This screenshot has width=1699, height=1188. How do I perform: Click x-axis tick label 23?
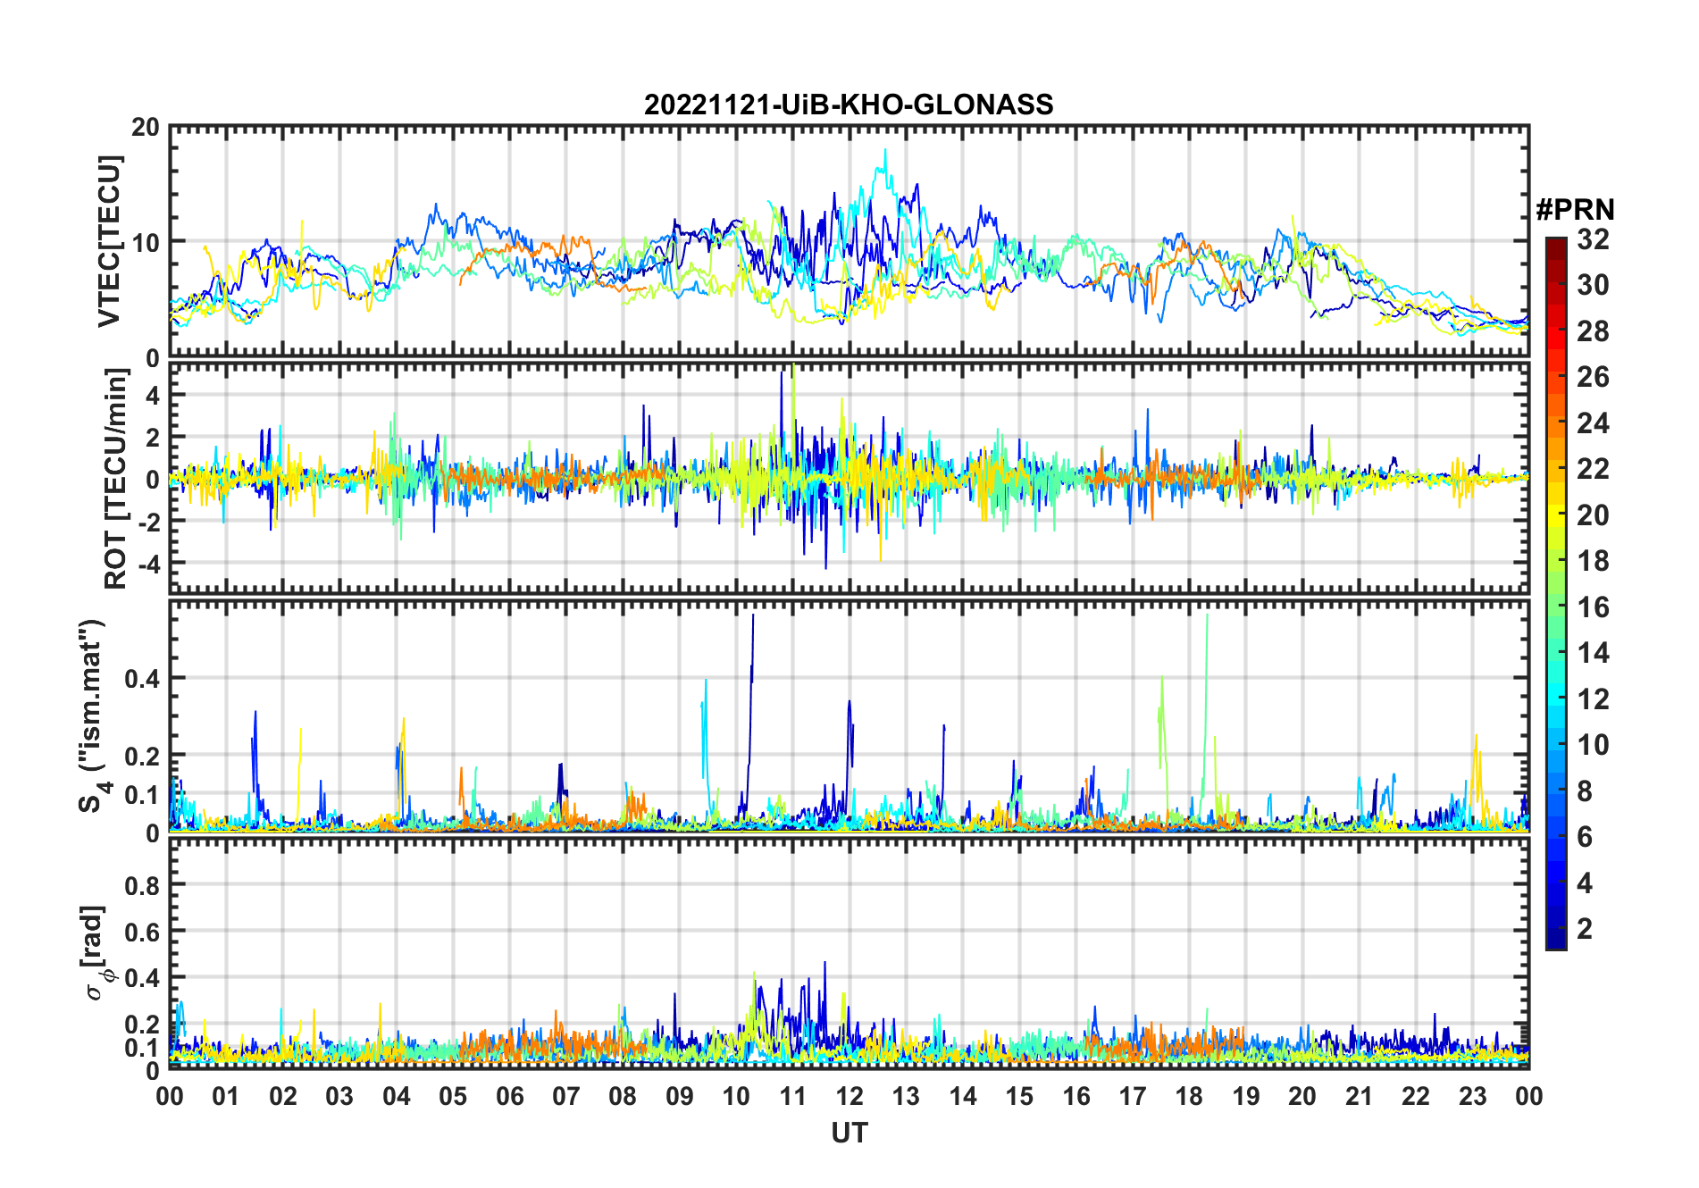1472,1096
